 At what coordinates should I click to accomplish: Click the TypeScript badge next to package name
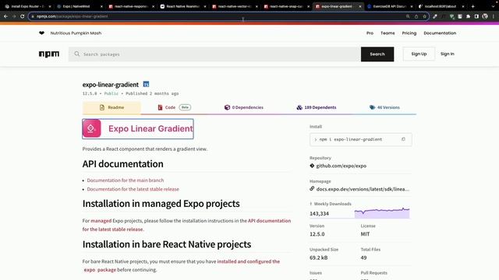point(146,84)
